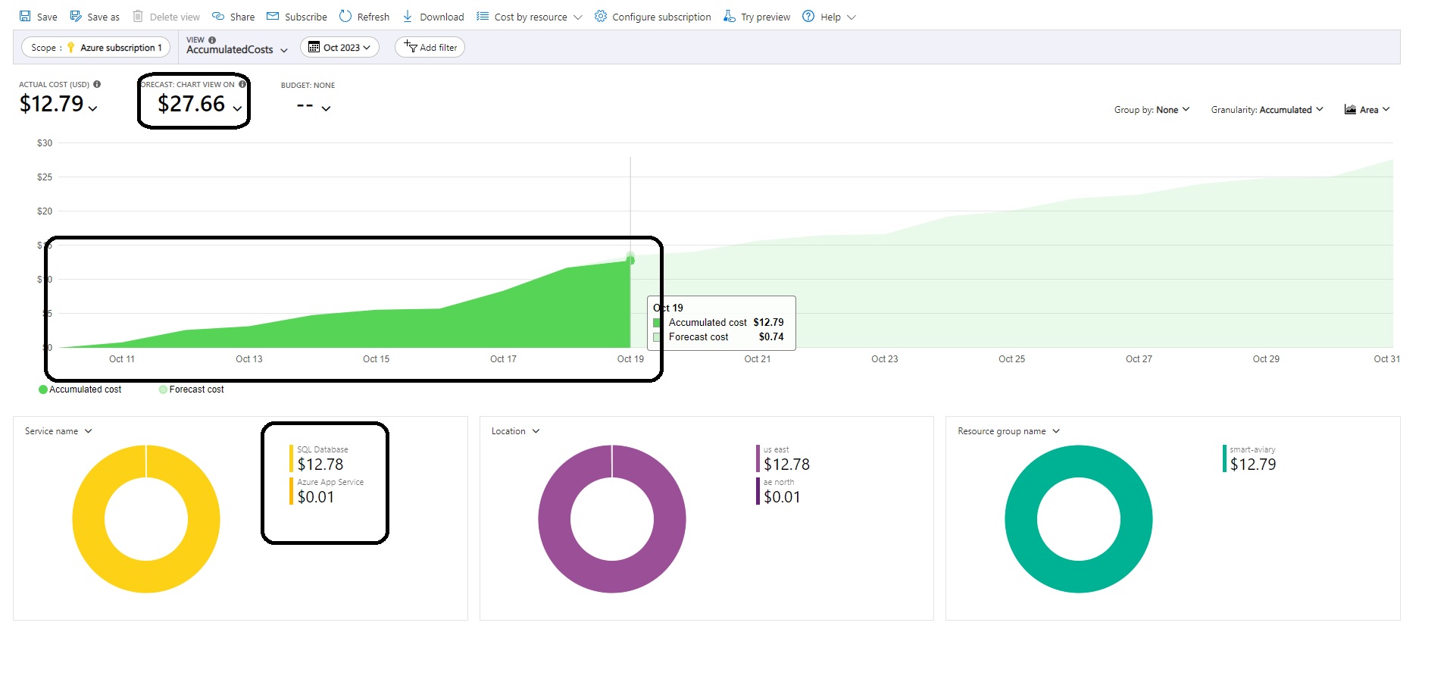Screen dimensions: 1447x679
Task: Click the us east $12.78 value
Action: point(787,465)
